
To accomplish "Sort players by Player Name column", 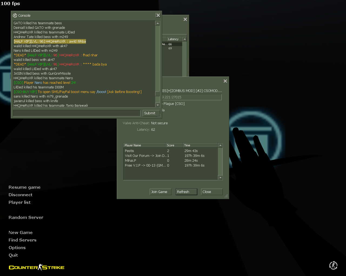I will point(144,145).
